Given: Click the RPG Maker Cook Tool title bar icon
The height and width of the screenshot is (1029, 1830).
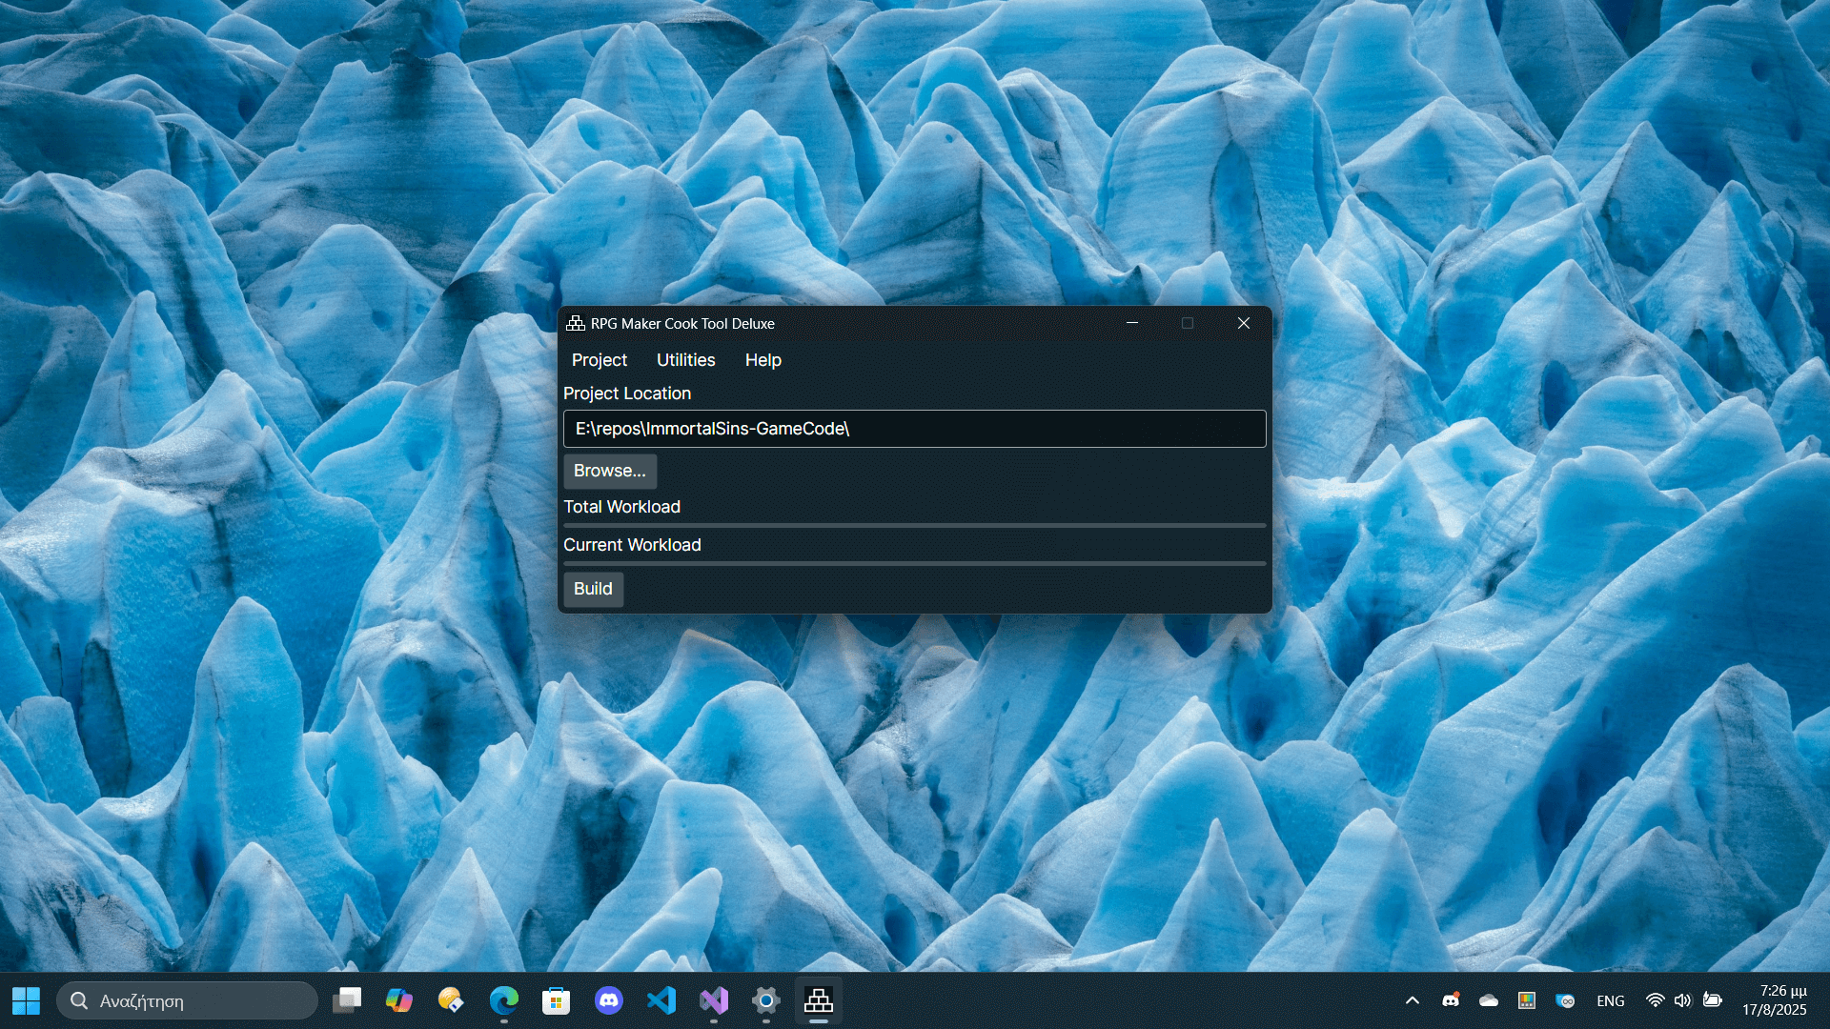Looking at the screenshot, I should [576, 323].
